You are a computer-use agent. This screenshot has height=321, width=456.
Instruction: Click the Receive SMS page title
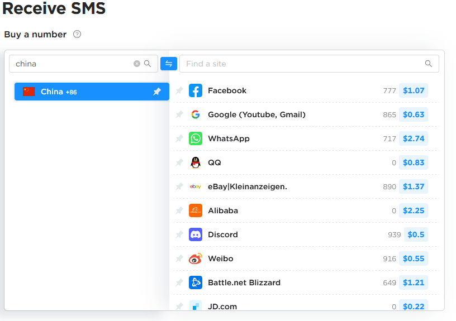pos(54,8)
